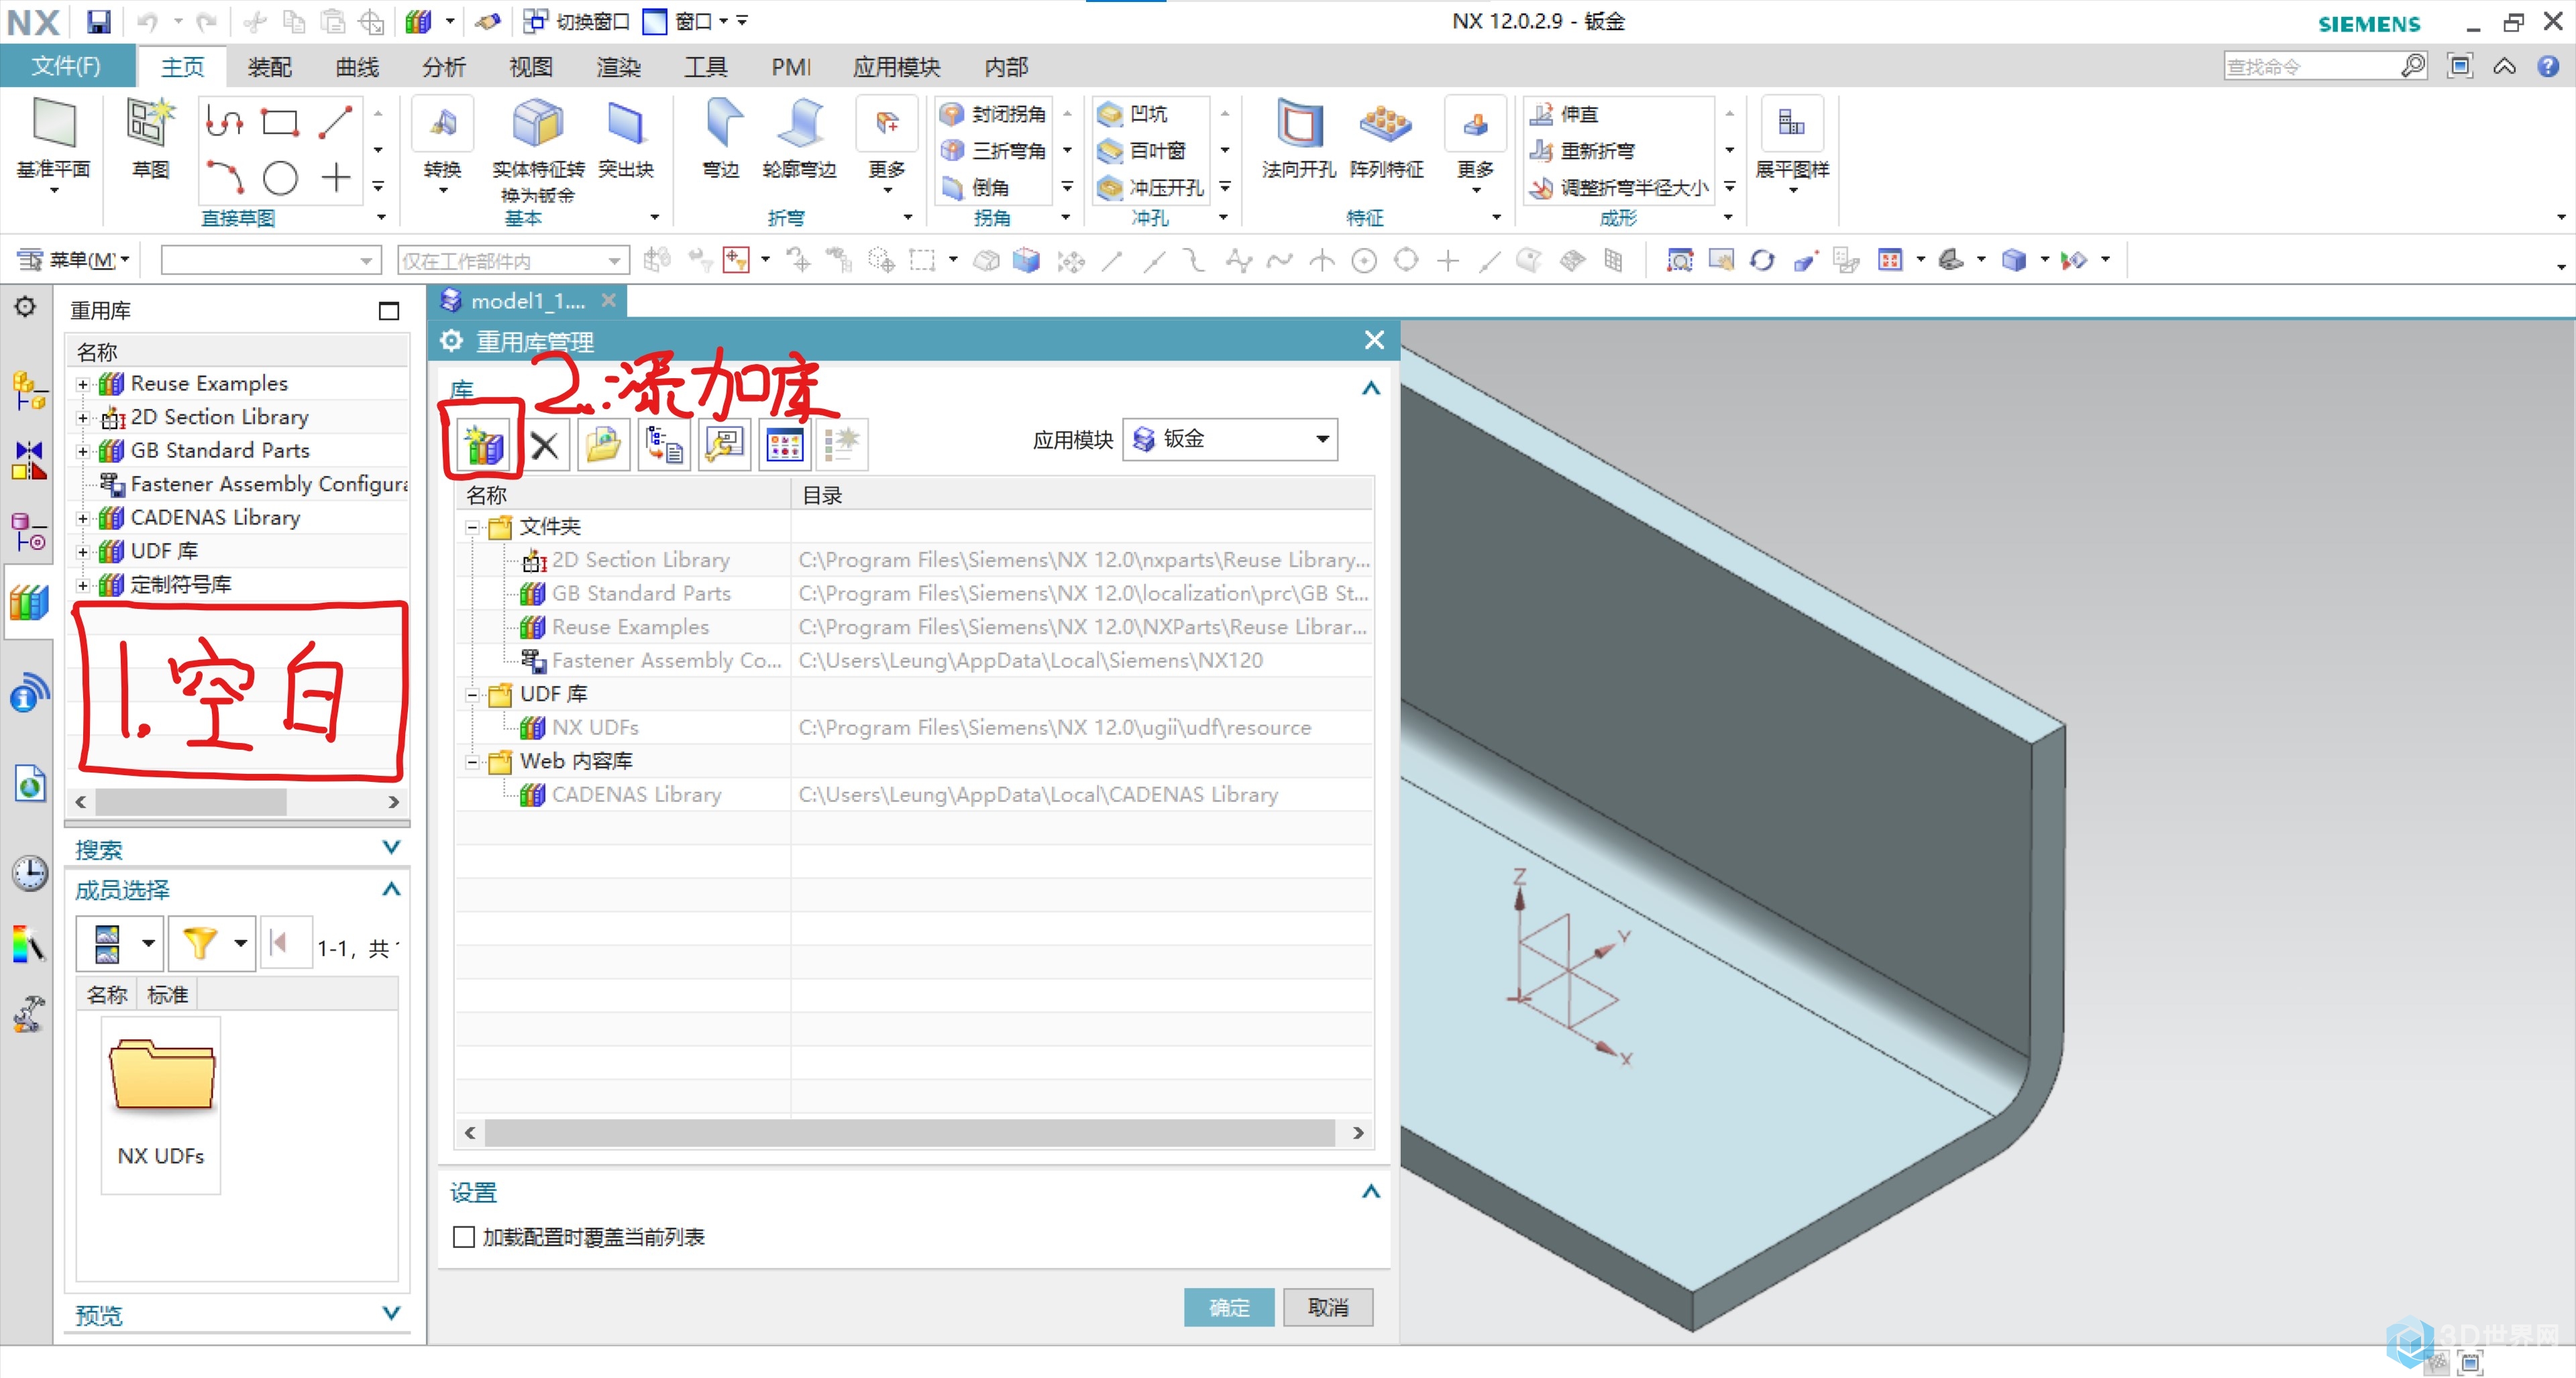Select the GB Standard Parts table row
2576x1378 pixels.
pyautogui.click(x=914, y=593)
